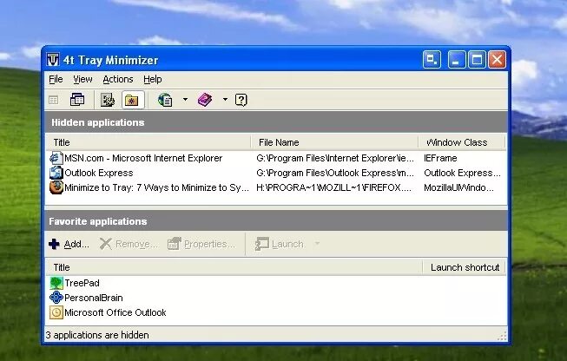Click the Internet Explorer icon in the list

pos(56,158)
